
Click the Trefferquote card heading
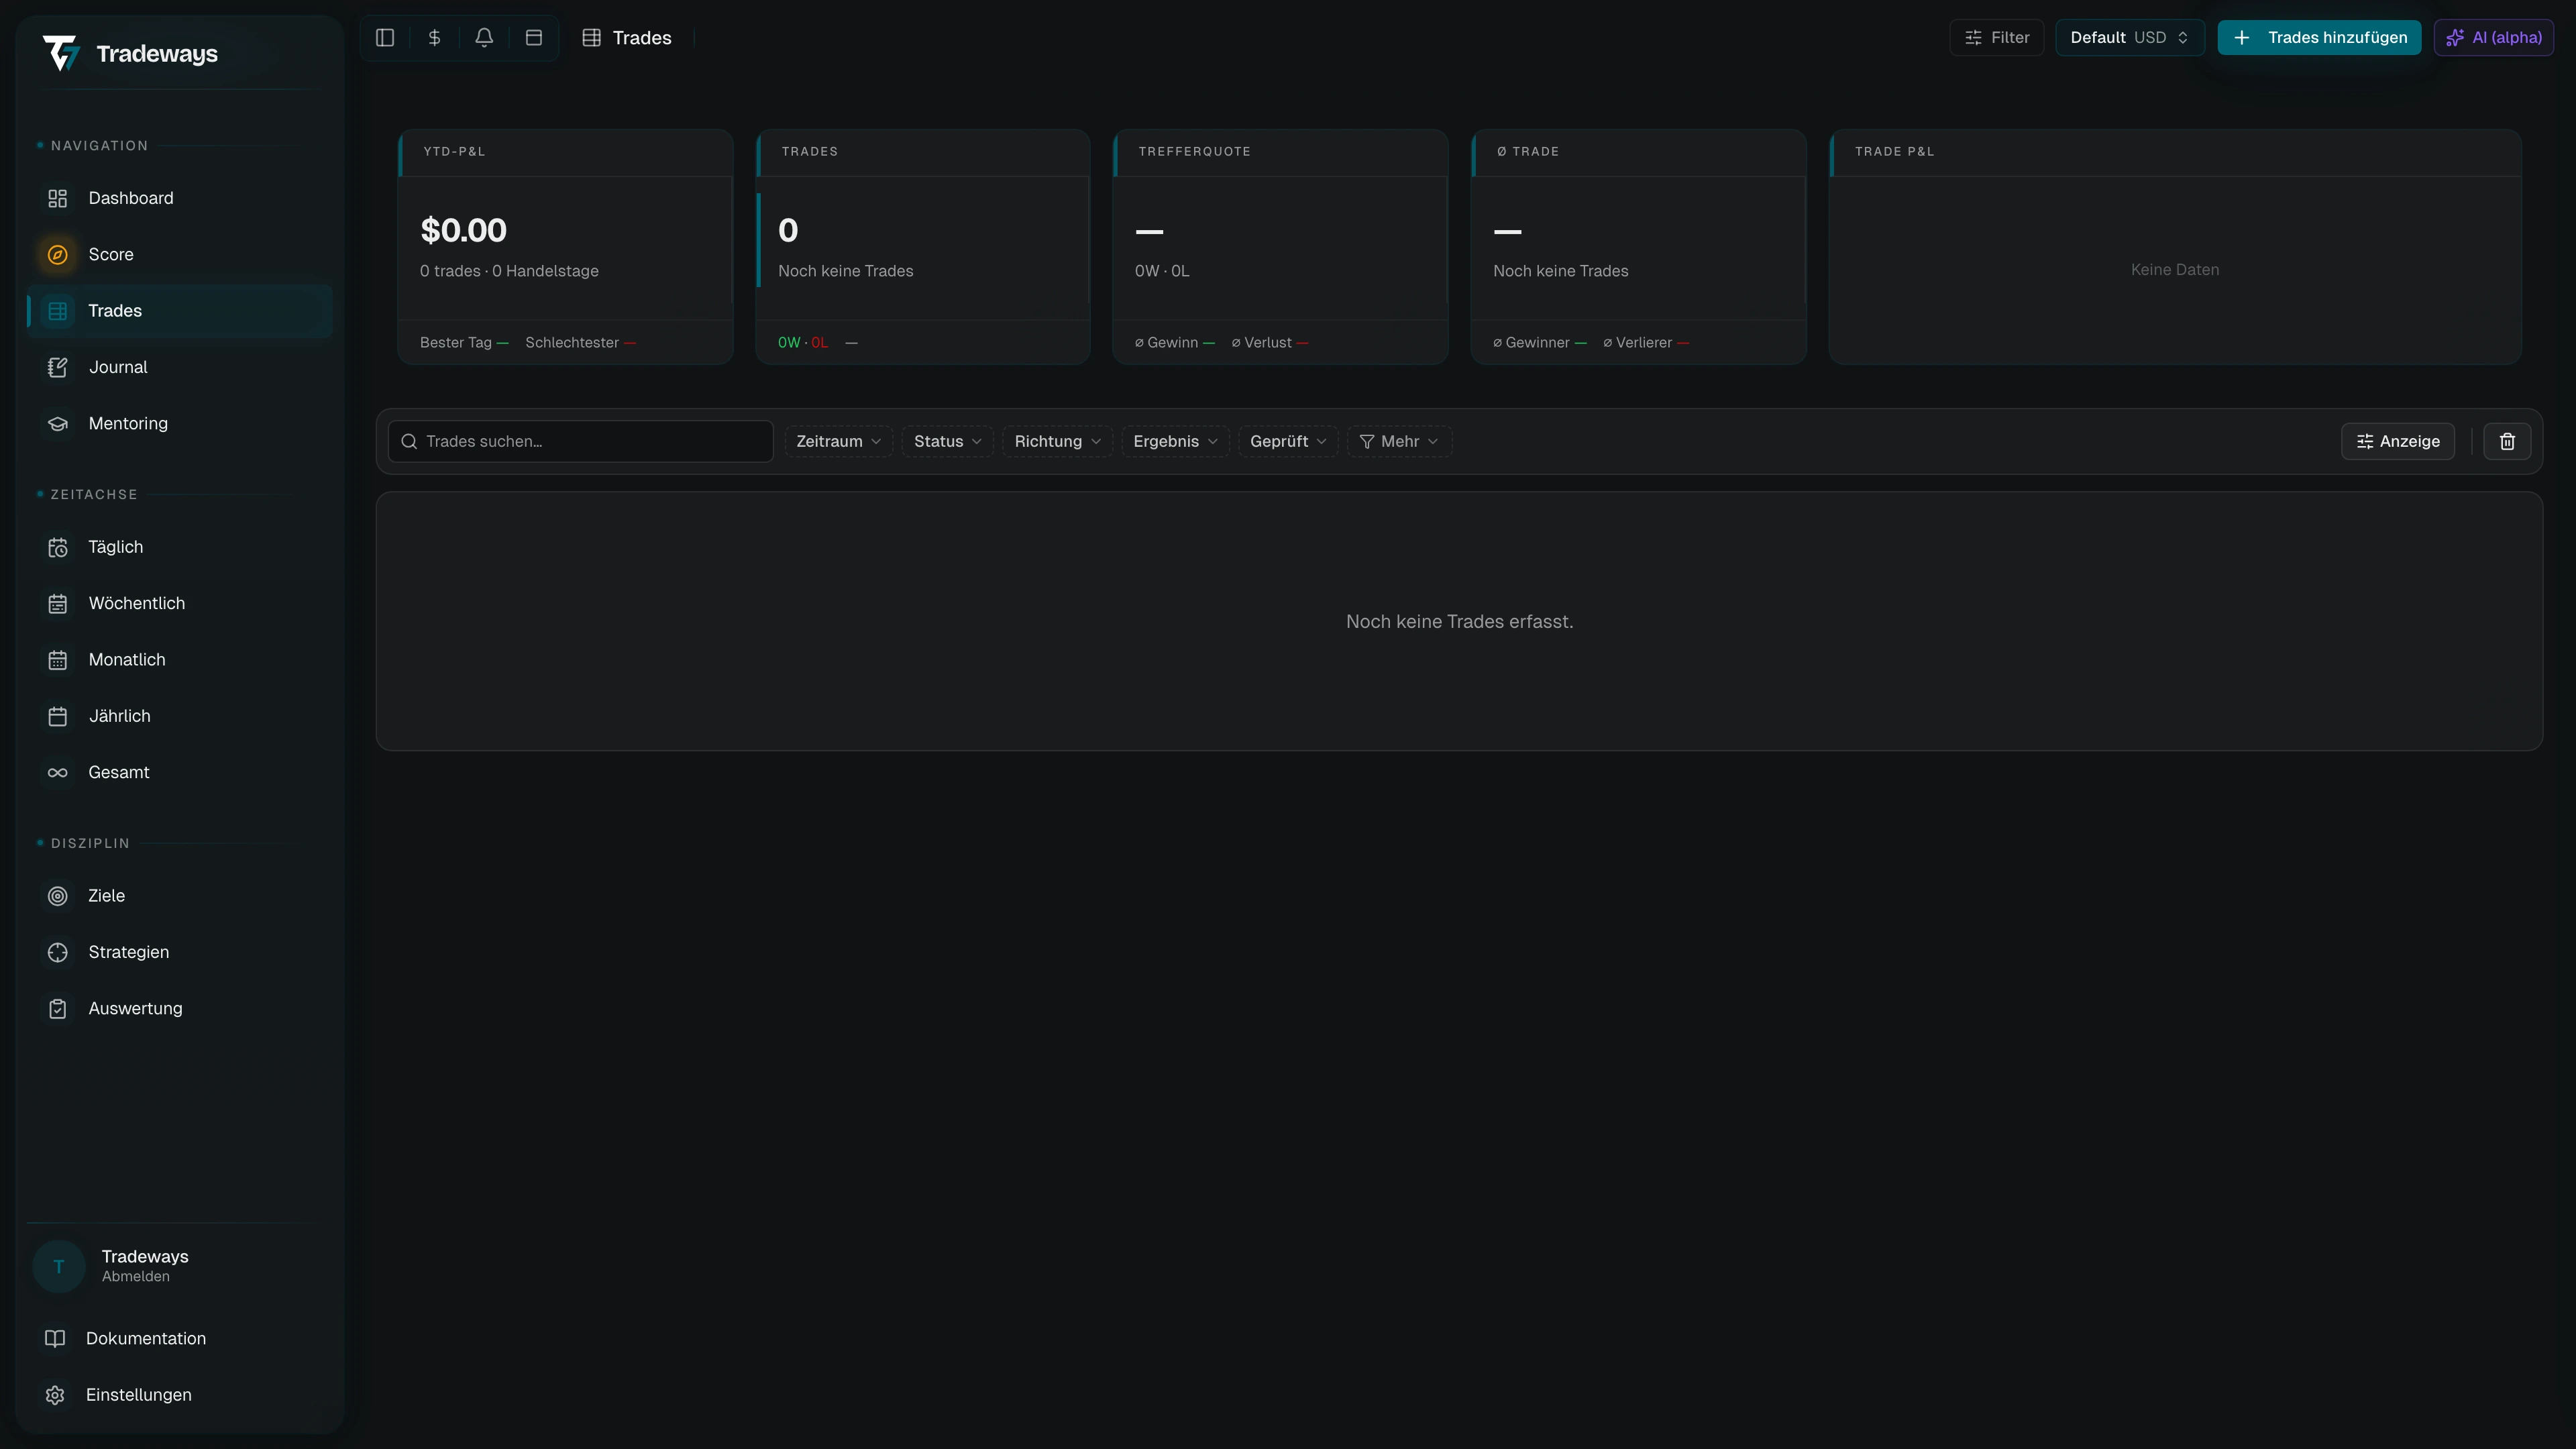(x=1195, y=152)
